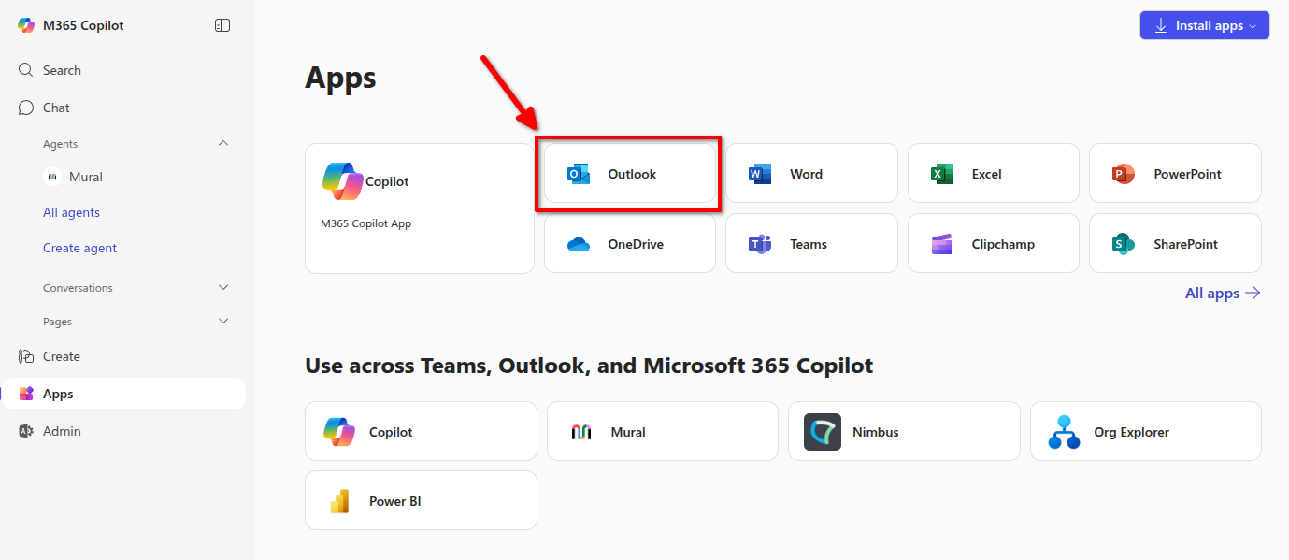Open the Install apps dropdown button
The image size is (1289, 560).
pyautogui.click(x=1204, y=25)
